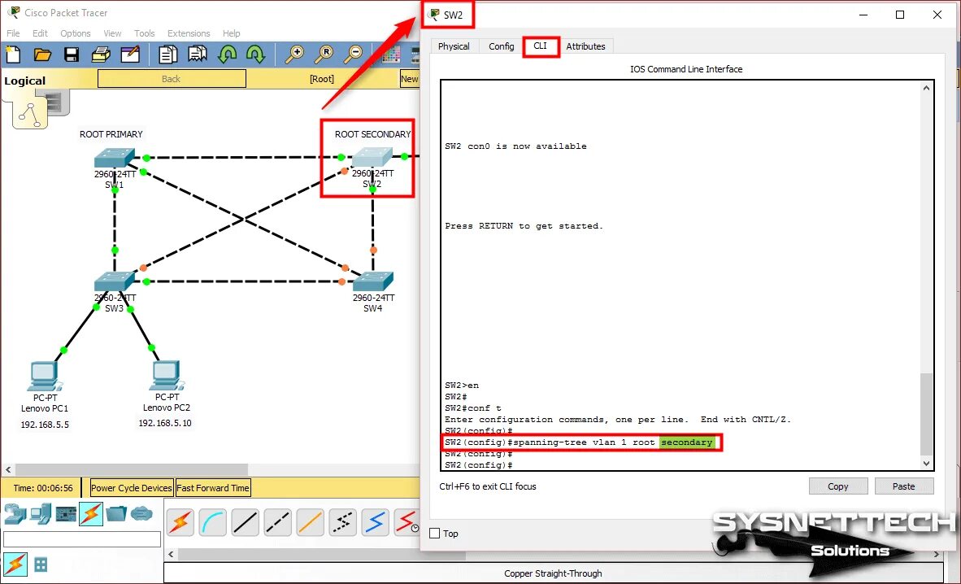Screen dimensions: 961x584
Task: Select Multiuser Connection cloud icon
Action: coord(141,513)
